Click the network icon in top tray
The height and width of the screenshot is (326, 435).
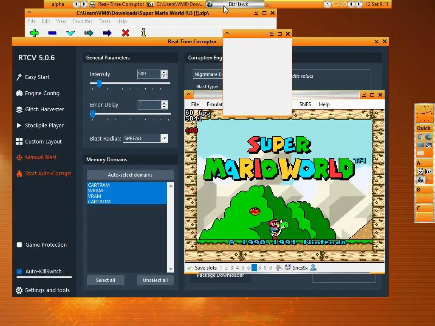(x=336, y=4)
